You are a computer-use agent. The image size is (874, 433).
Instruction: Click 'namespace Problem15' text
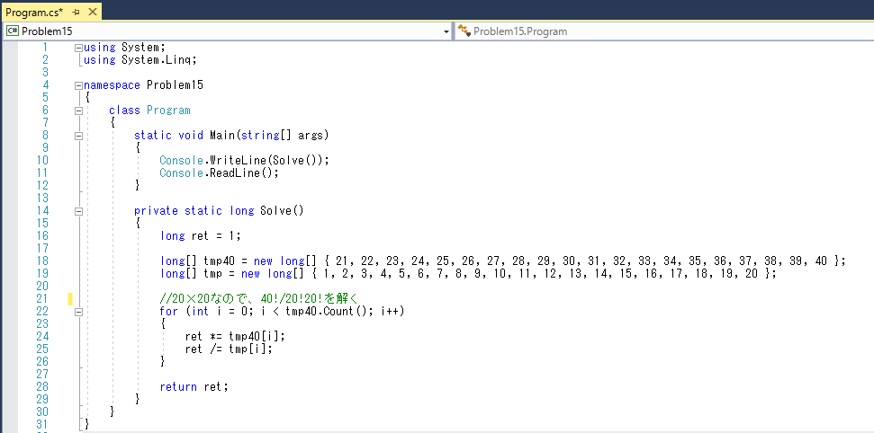[x=143, y=85]
